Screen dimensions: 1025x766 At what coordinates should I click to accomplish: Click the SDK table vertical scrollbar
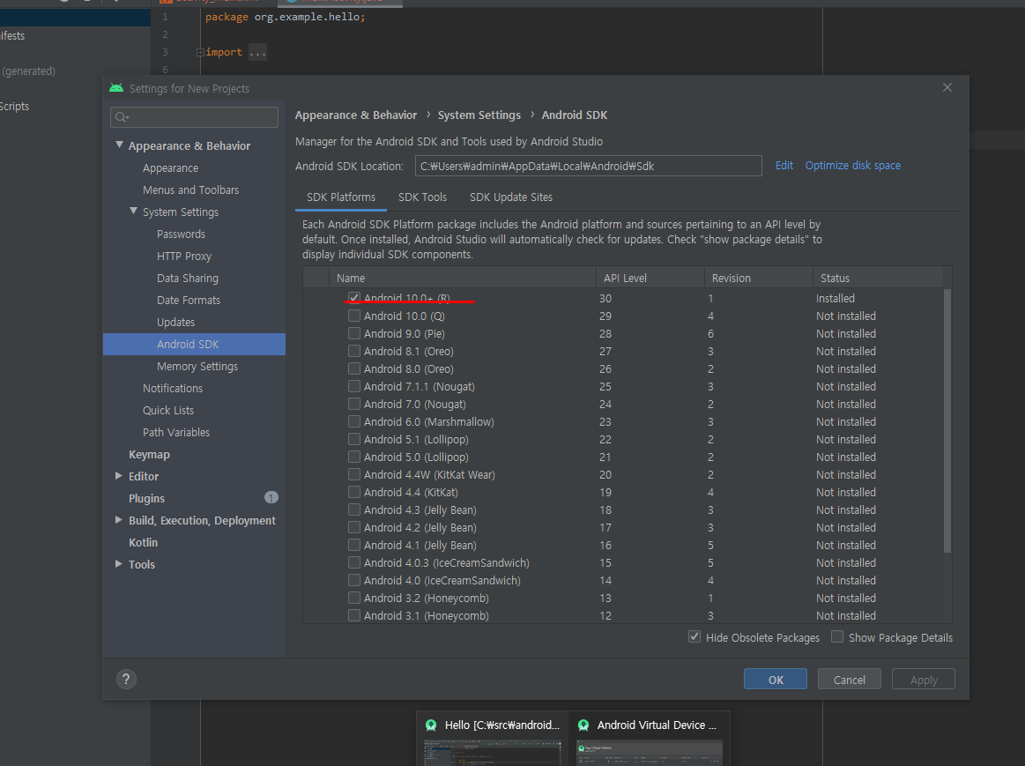[x=947, y=421]
